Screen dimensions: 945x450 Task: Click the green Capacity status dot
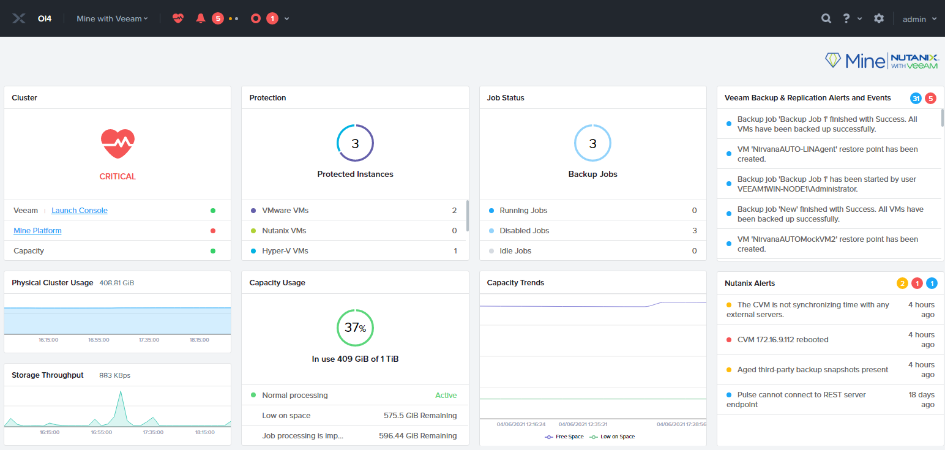213,251
